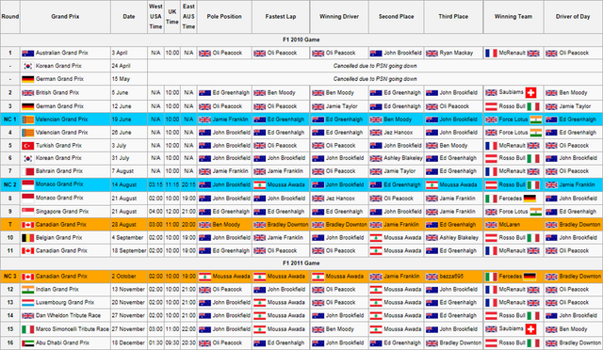Open the Dan Wheldon Tribute Race link

point(68,315)
